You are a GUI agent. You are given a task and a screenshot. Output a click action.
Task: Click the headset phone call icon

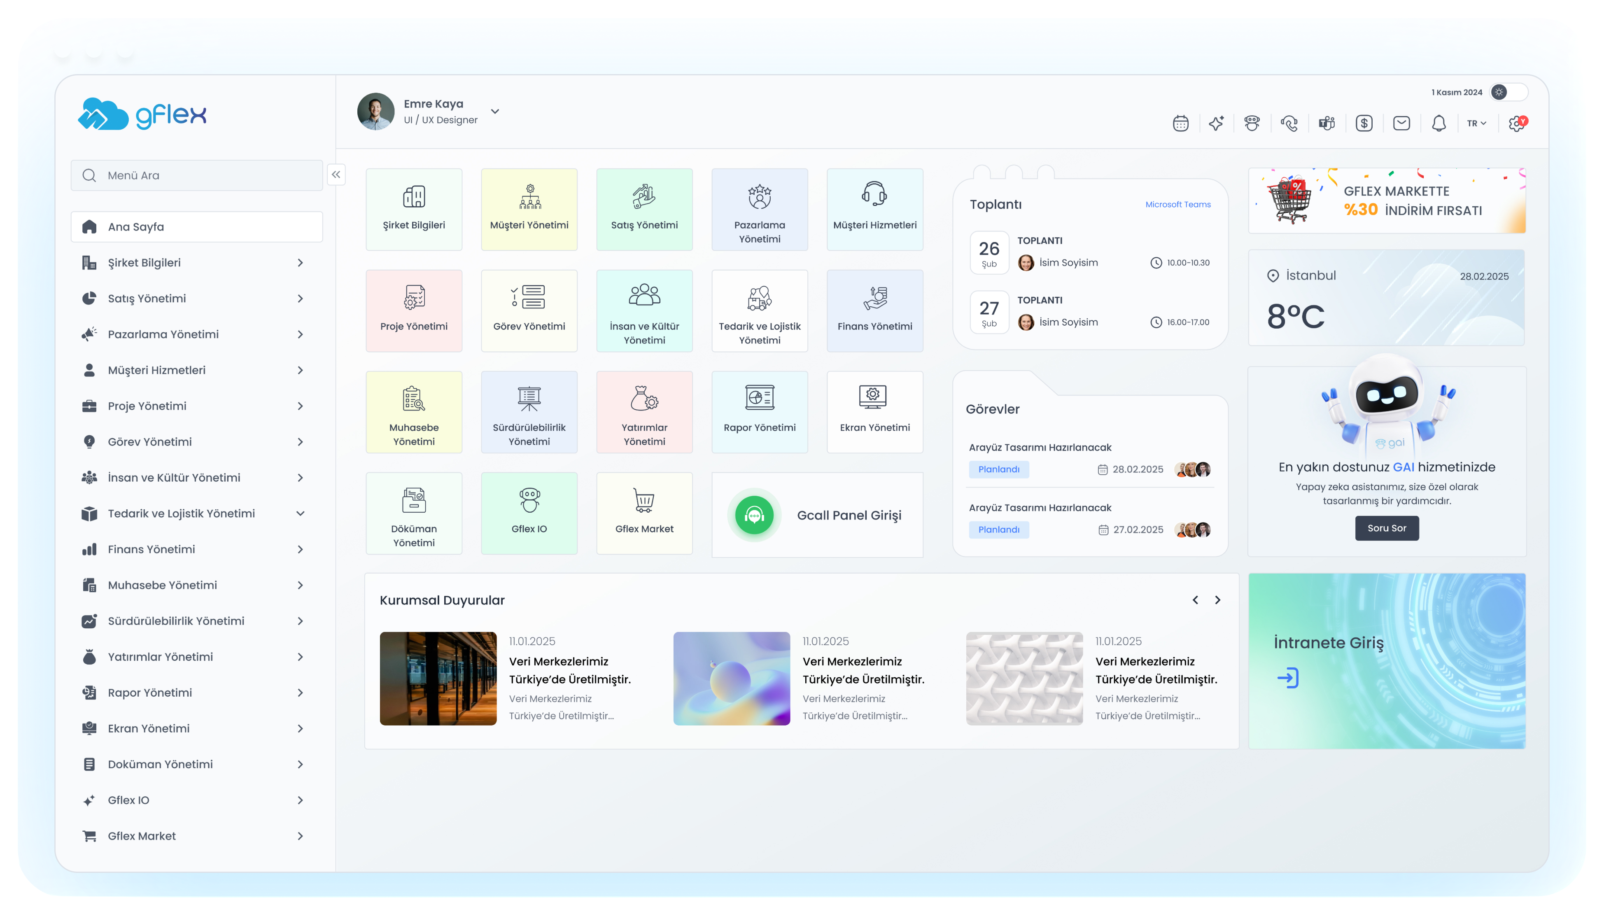[x=1289, y=123]
